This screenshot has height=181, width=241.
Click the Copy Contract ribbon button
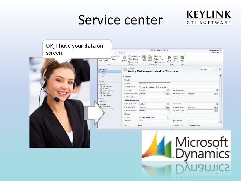tap(134, 56)
